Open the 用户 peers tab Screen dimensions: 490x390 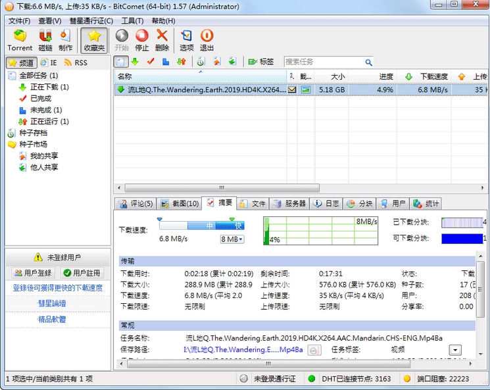pos(393,204)
